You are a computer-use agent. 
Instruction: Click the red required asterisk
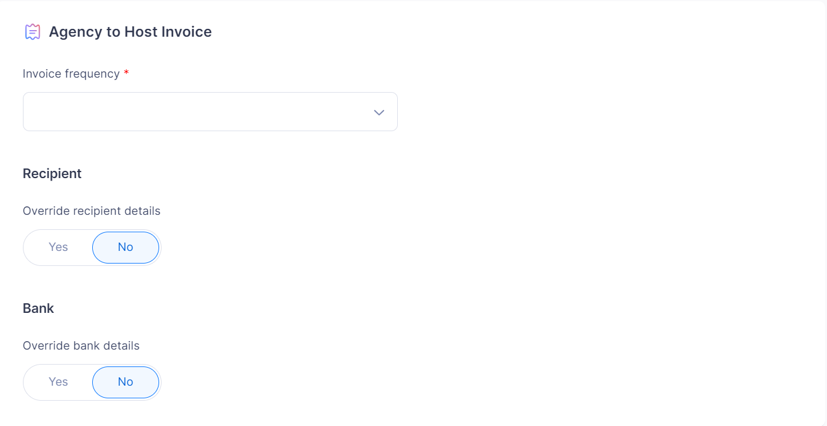click(126, 72)
